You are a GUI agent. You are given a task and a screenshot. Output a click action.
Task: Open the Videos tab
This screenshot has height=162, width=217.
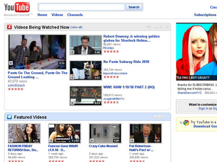[57, 15]
